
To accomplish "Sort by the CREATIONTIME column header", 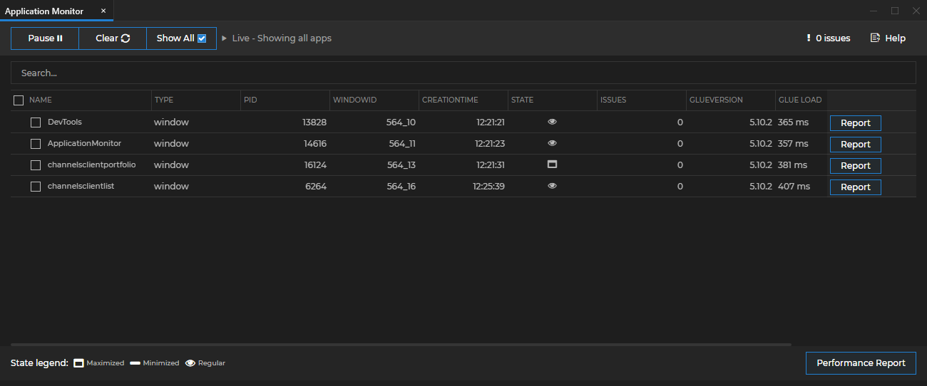I will (x=450, y=100).
